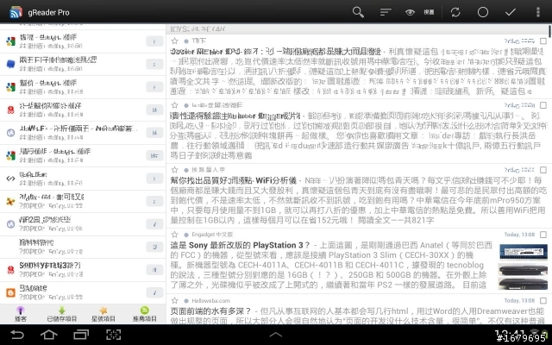Switch to the 已儲存項目 tab
552x345 pixels.
[62, 314]
